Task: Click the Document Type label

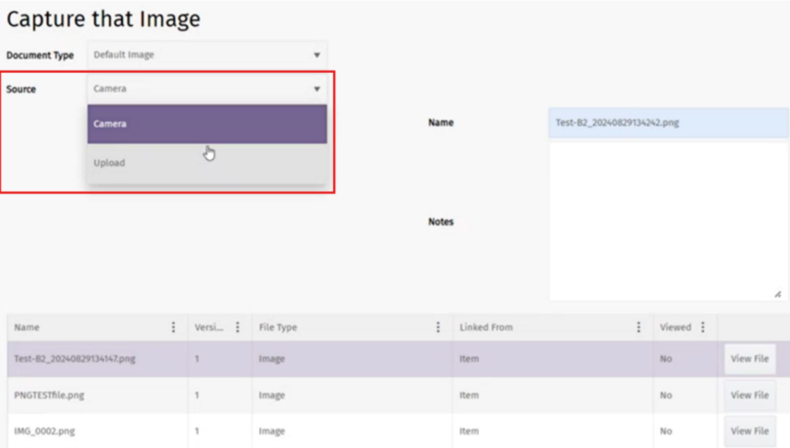Action: (x=40, y=55)
